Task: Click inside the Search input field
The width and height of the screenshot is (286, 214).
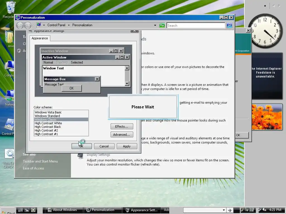Action: coord(196,25)
